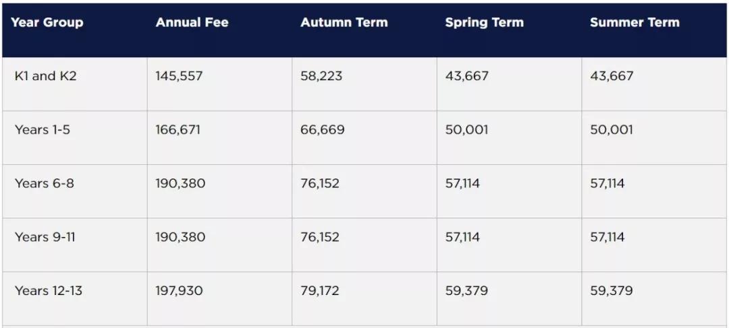This screenshot has height=328, width=729.
Task: Click the 197,930 annual fee cell
Action: pos(179,291)
